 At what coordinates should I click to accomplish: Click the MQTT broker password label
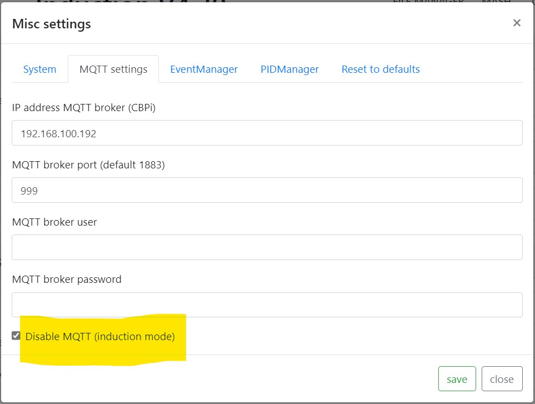pos(67,279)
